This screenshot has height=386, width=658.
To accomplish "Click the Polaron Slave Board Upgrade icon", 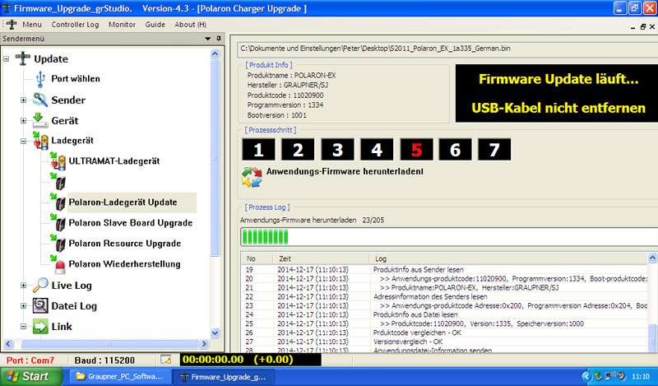I will tap(58, 222).
